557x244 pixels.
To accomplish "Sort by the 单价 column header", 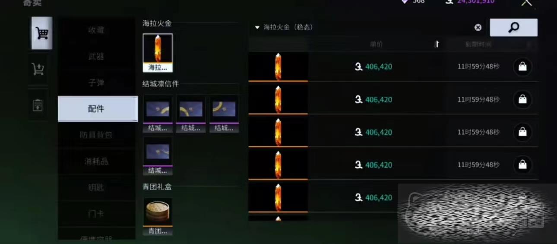I will 376,44.
